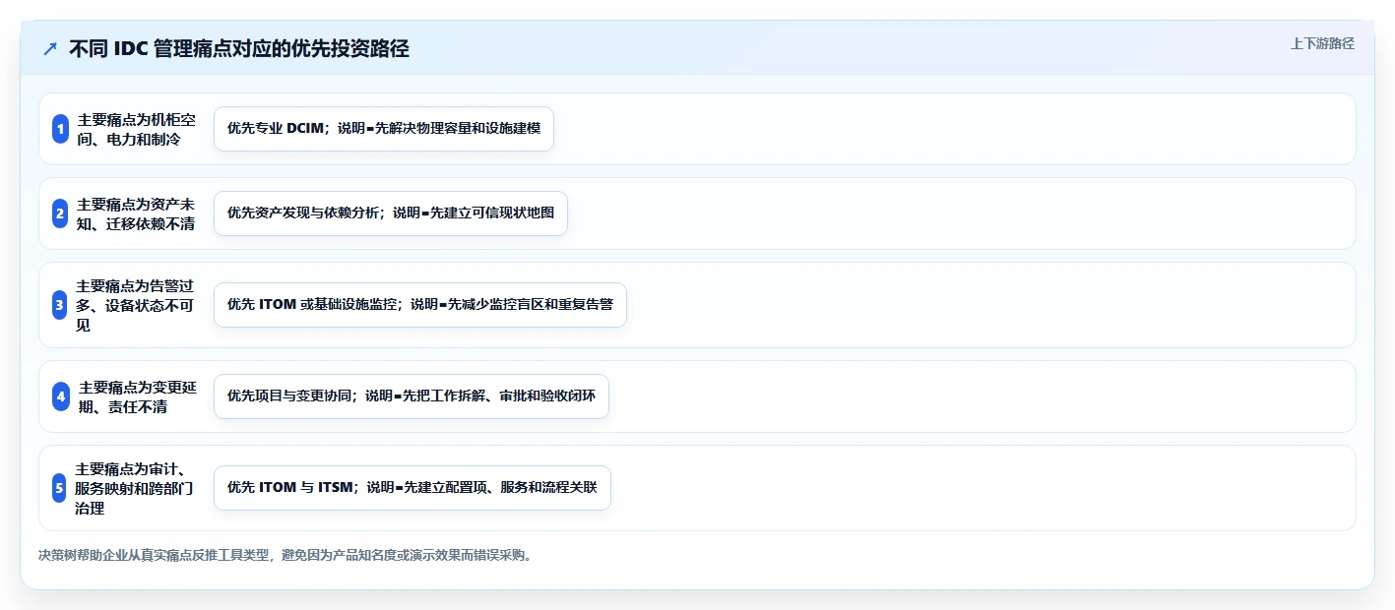Click the text 主要痛点为变更延期、责任不清

point(136,396)
